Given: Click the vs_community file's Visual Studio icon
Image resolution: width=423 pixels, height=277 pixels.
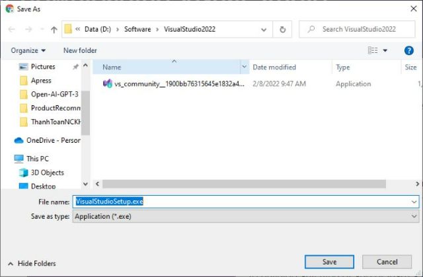Looking at the screenshot, I should point(107,83).
